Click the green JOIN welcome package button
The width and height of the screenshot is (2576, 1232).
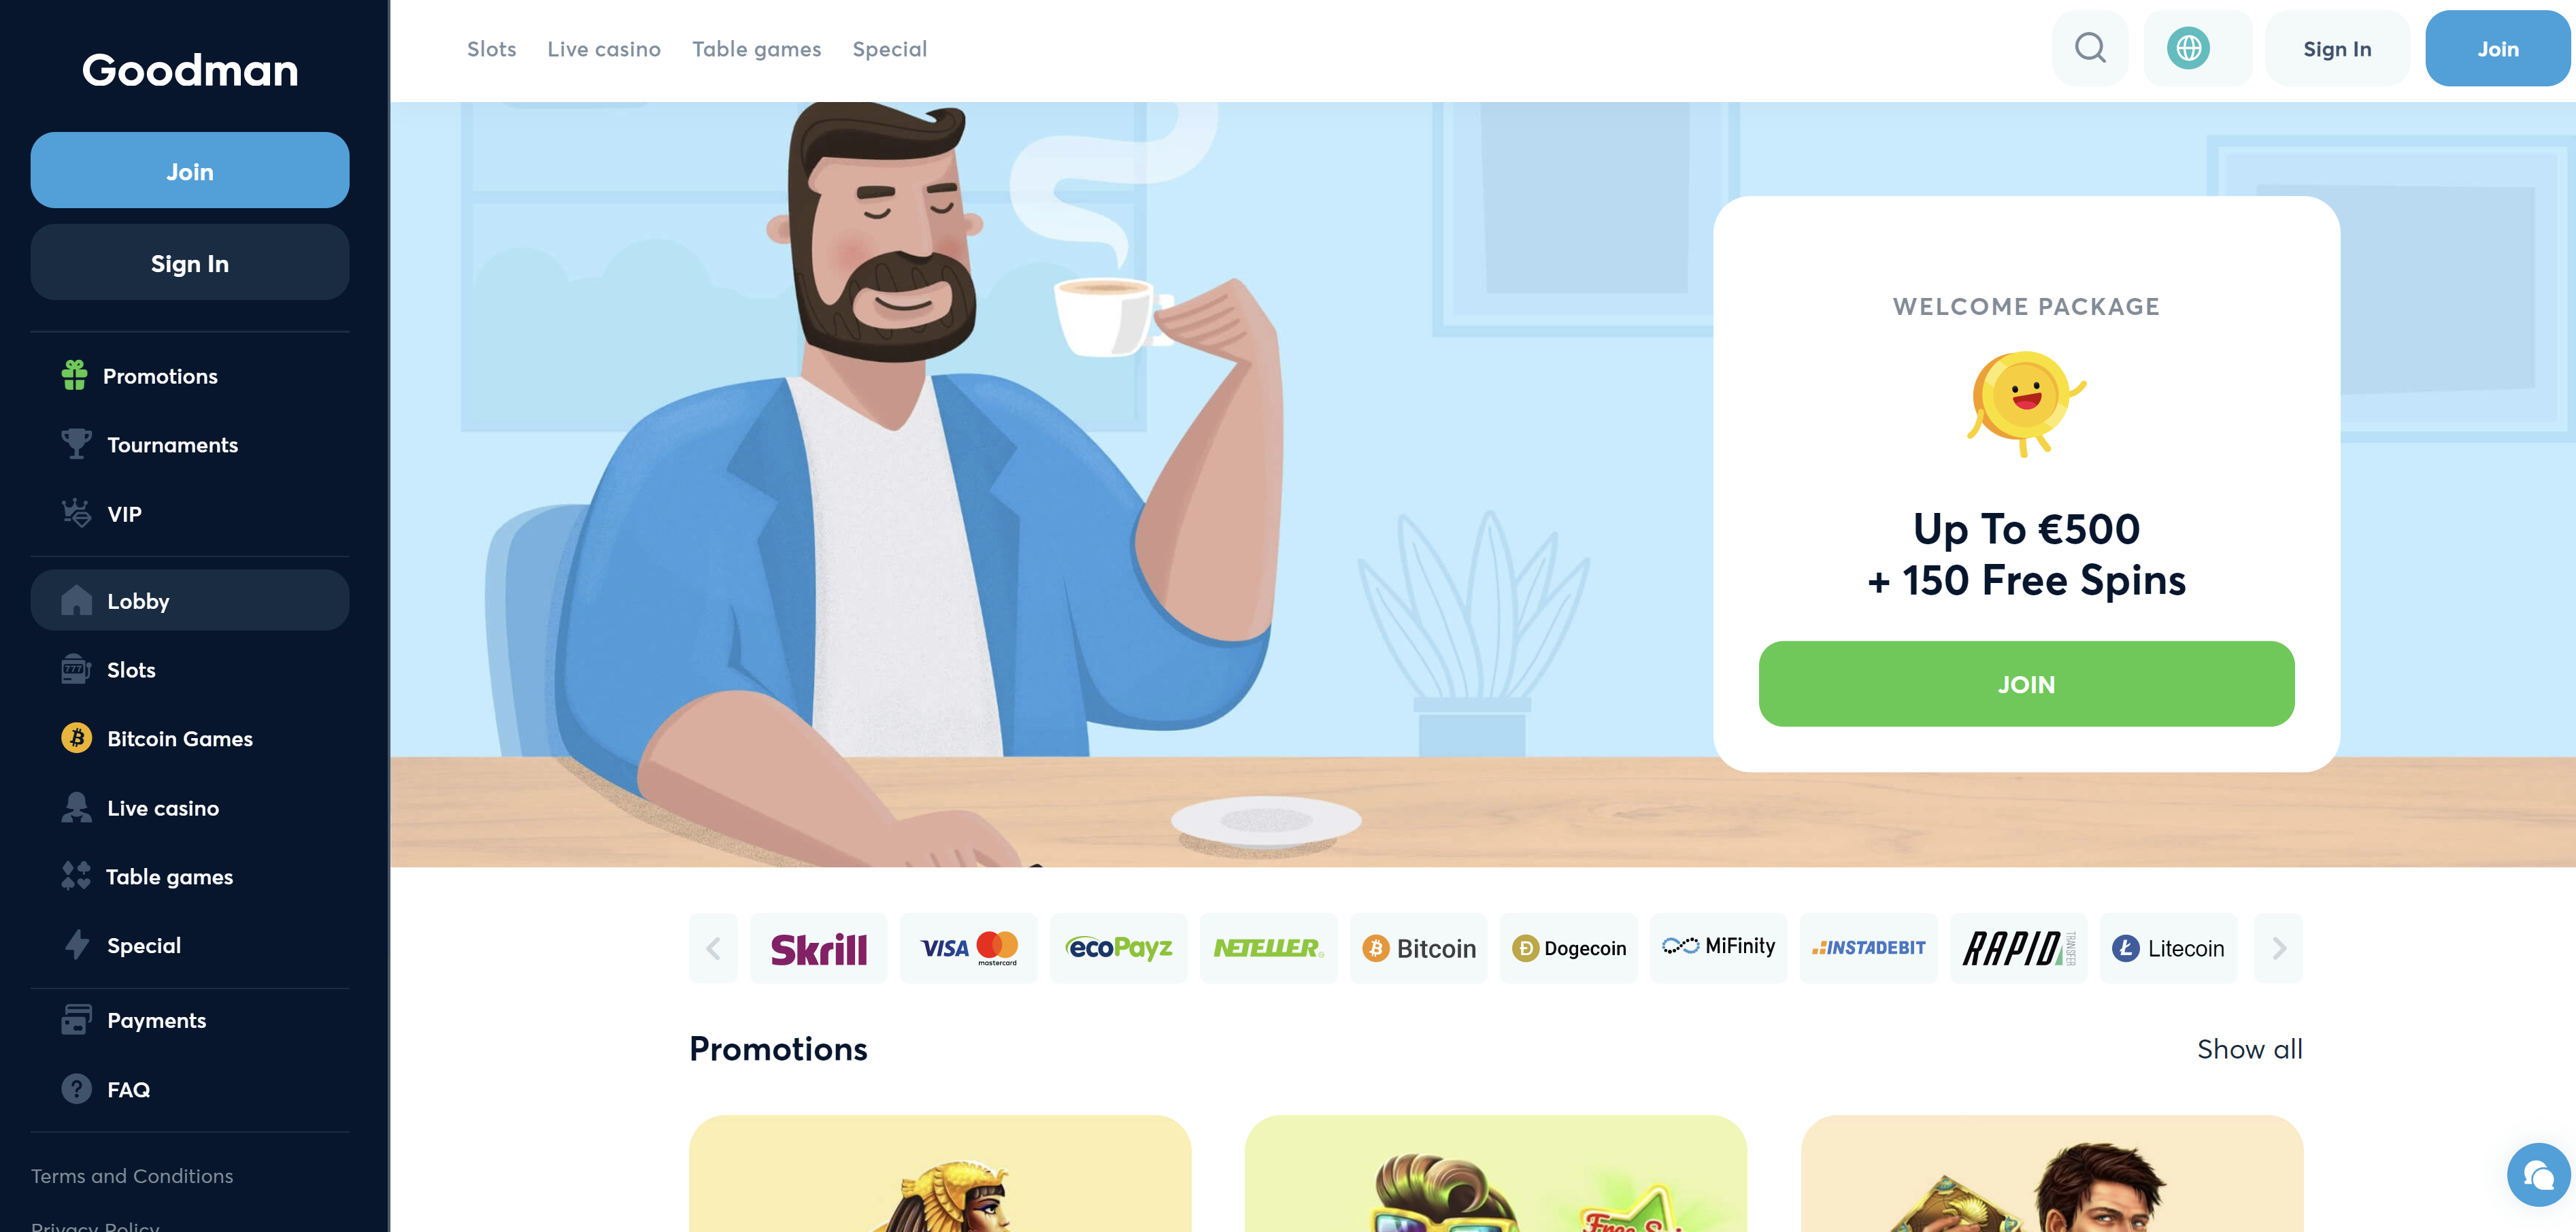point(2026,684)
